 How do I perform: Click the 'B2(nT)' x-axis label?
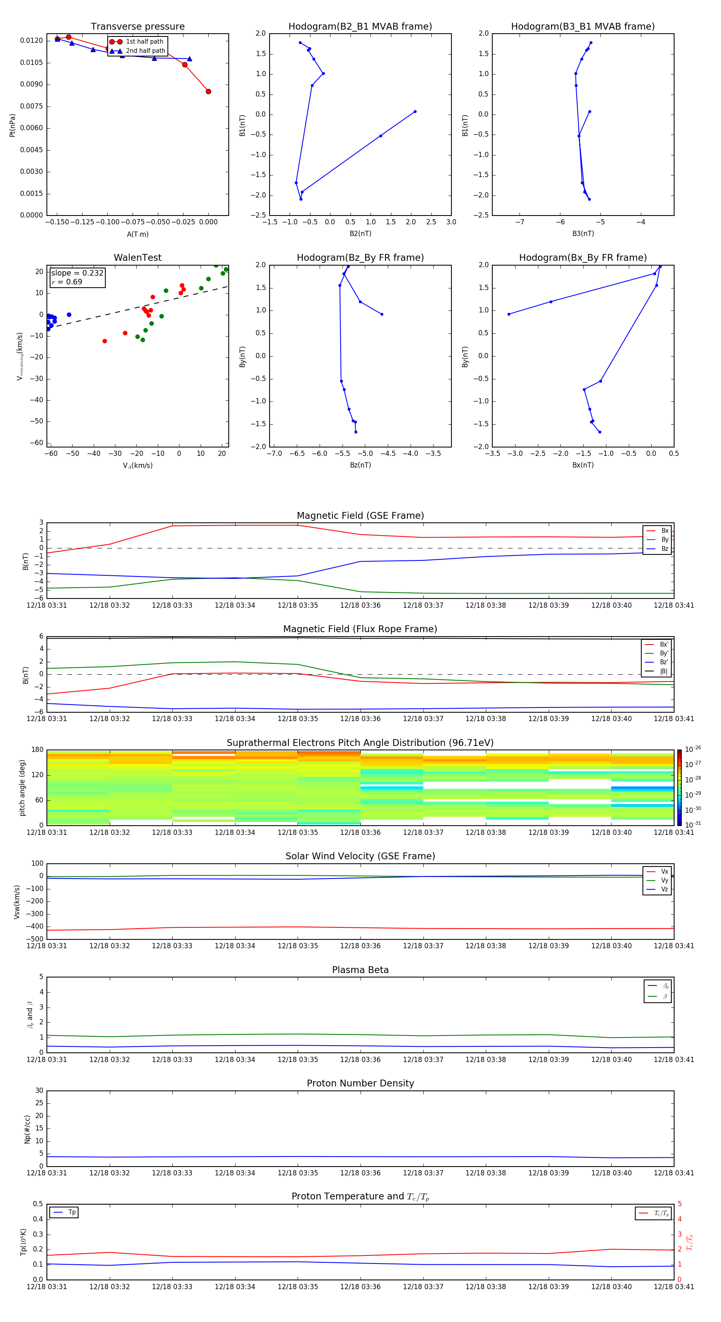click(360, 234)
